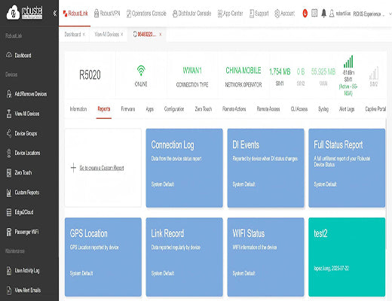Viewport: 392px width, 301px height.
Task: Select the Reports tab
Action: click(x=104, y=109)
